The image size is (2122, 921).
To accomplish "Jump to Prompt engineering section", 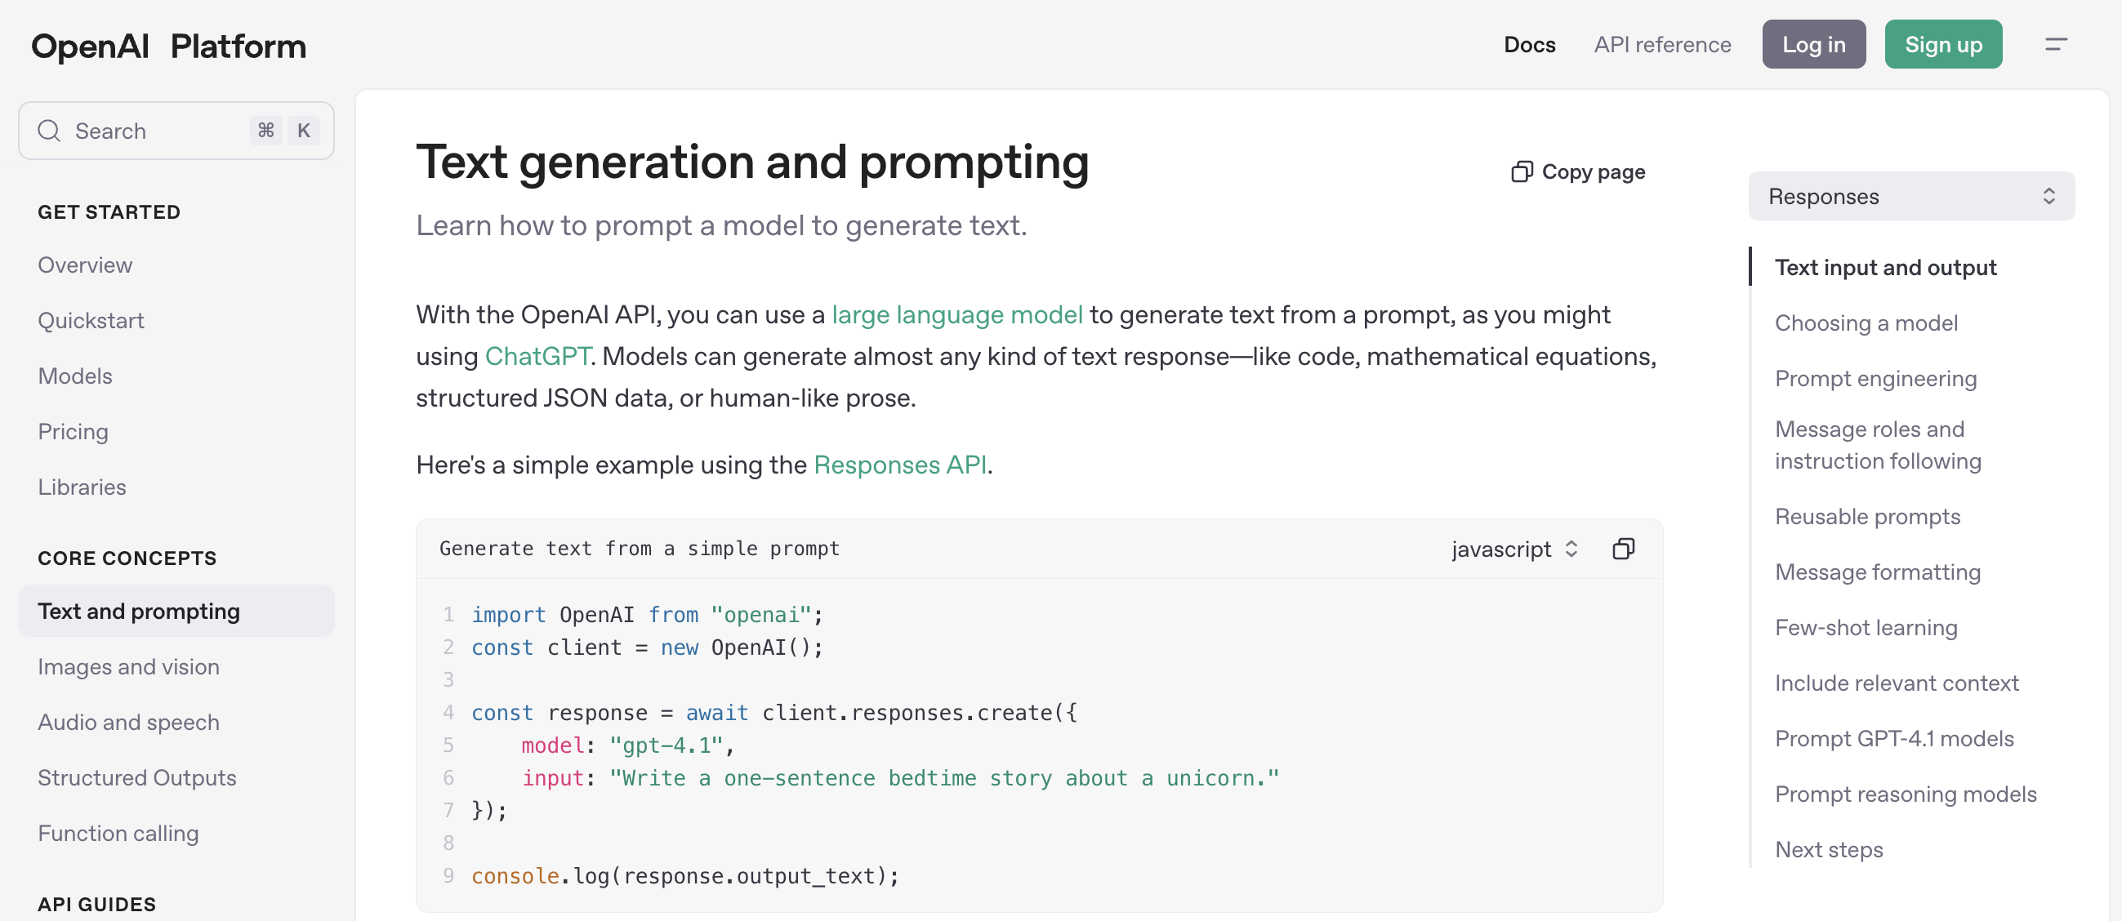I will pos(1875,379).
